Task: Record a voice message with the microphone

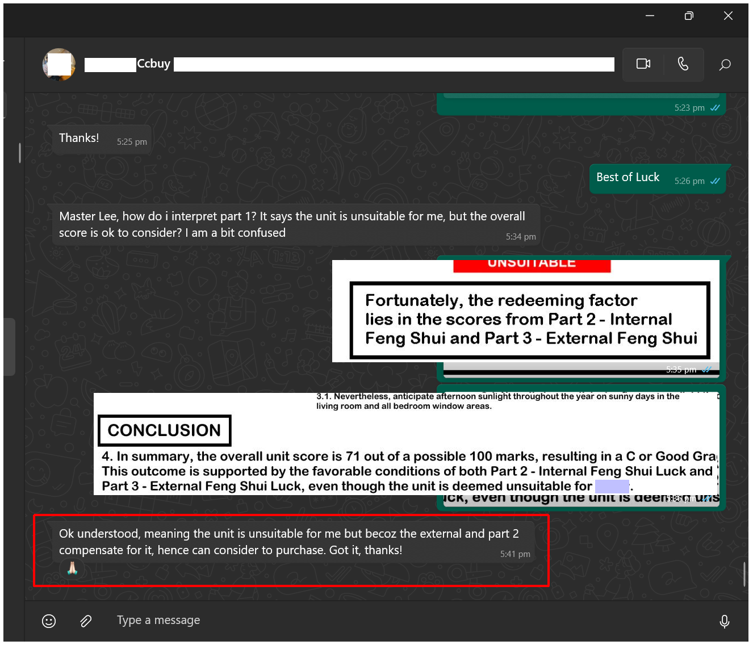Action: [x=724, y=621]
